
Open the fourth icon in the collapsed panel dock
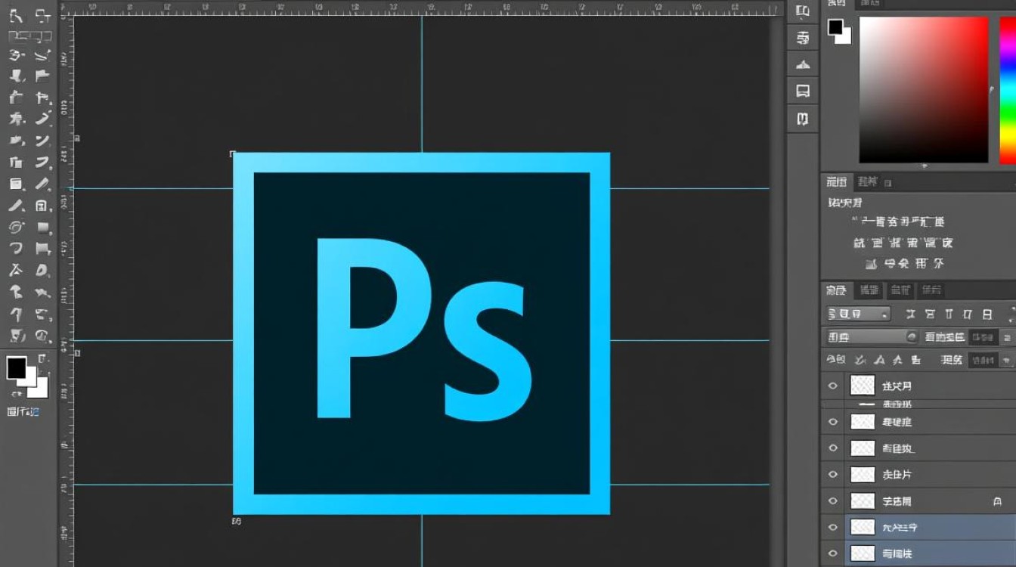click(x=803, y=91)
